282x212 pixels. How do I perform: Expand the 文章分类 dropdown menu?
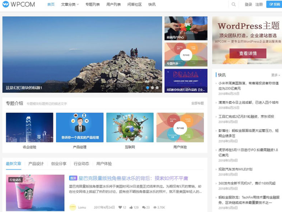(70, 4)
